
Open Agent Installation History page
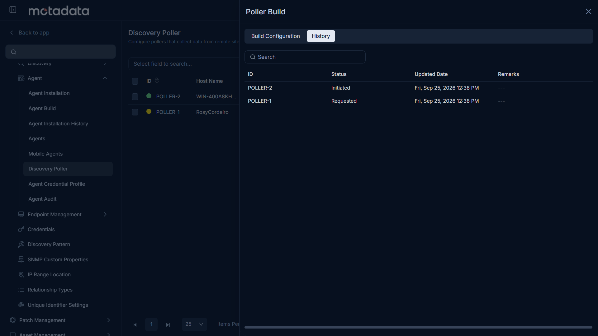pyautogui.click(x=58, y=124)
